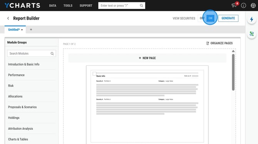The image size is (258, 144).
Task: Tick the Basic Info module checkbox
Action: point(94,74)
